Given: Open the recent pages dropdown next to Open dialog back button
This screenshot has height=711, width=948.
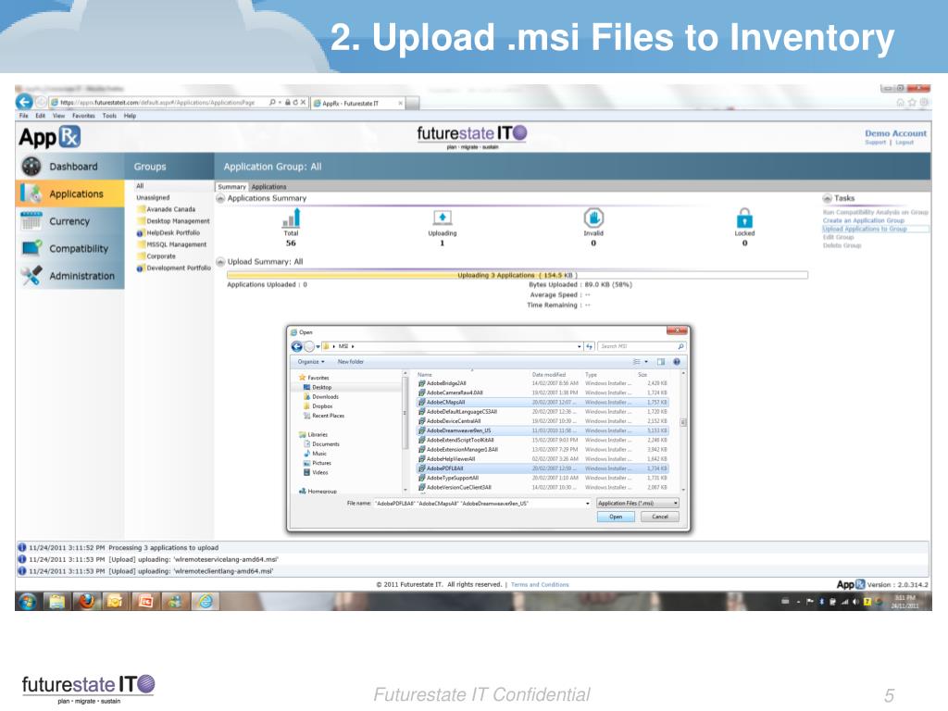Looking at the screenshot, I should 318,346.
